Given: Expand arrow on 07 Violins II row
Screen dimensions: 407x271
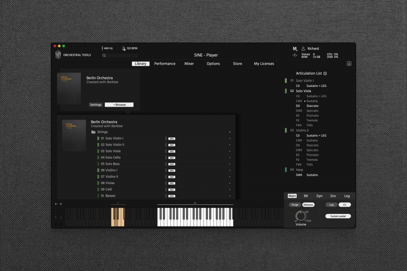Looking at the screenshot, I should [230, 177].
